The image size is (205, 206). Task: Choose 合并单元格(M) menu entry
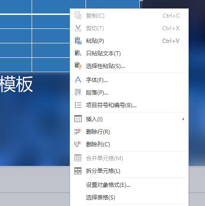pyautogui.click(x=129, y=158)
